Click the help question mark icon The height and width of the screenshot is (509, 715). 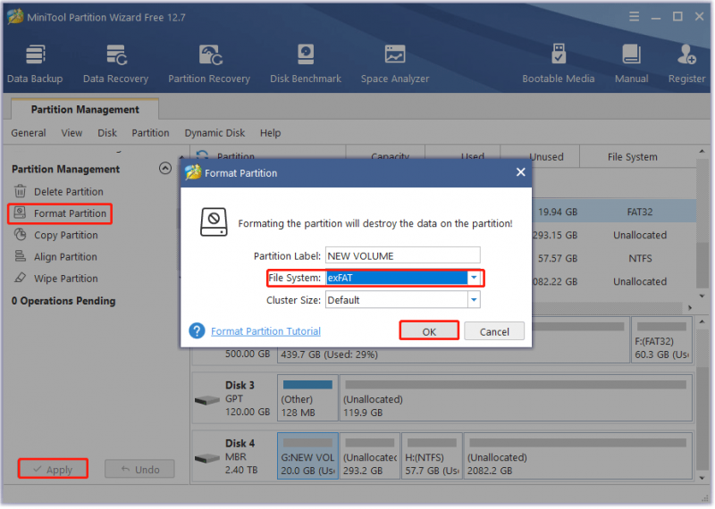[197, 331]
